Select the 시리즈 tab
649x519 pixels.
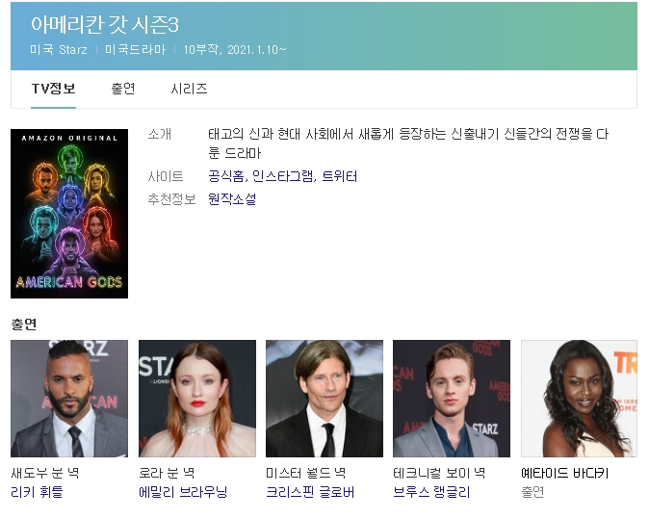click(x=189, y=89)
